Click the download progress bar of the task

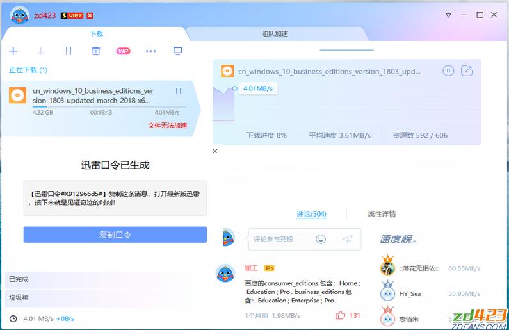(x=109, y=106)
